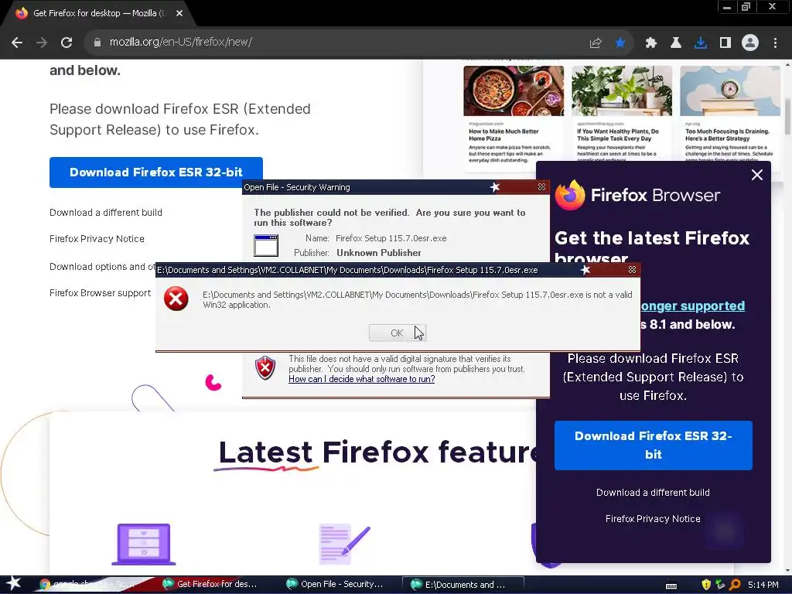Open the extensions puzzle icon
792x594 pixels.
[x=650, y=43]
